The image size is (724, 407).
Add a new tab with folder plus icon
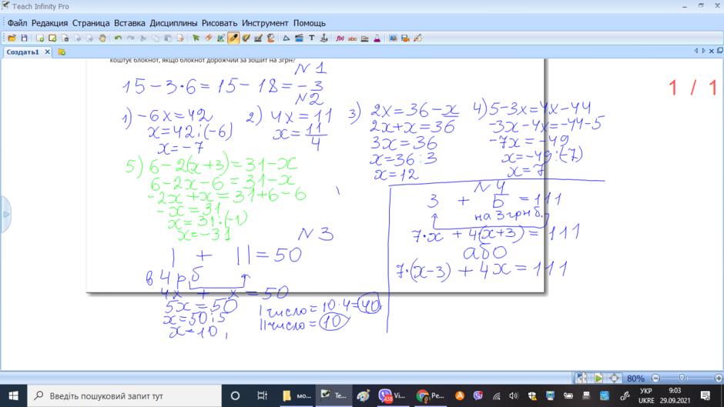[62, 52]
